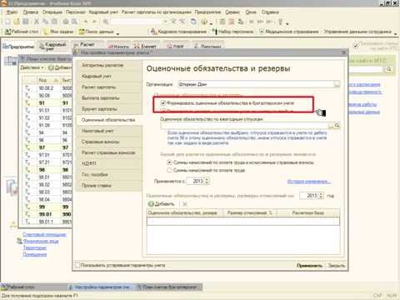Select Оценочные обязательства settings section
Screen dimensions: 400x300
click(108, 120)
